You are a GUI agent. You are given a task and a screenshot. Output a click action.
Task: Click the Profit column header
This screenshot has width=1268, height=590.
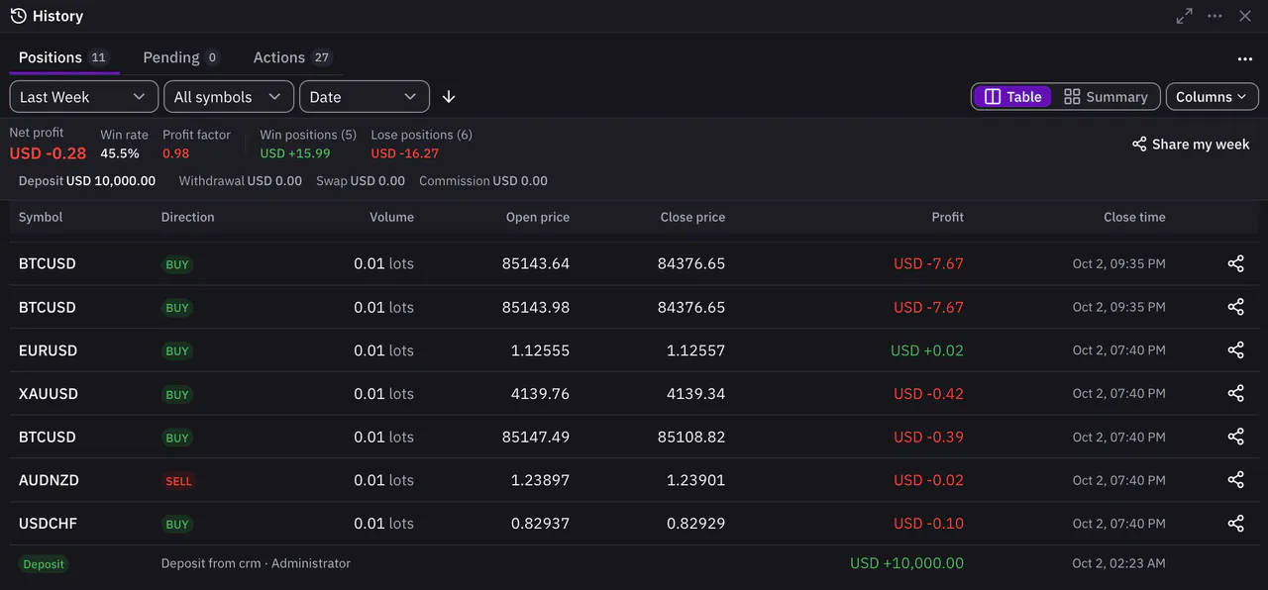click(948, 217)
